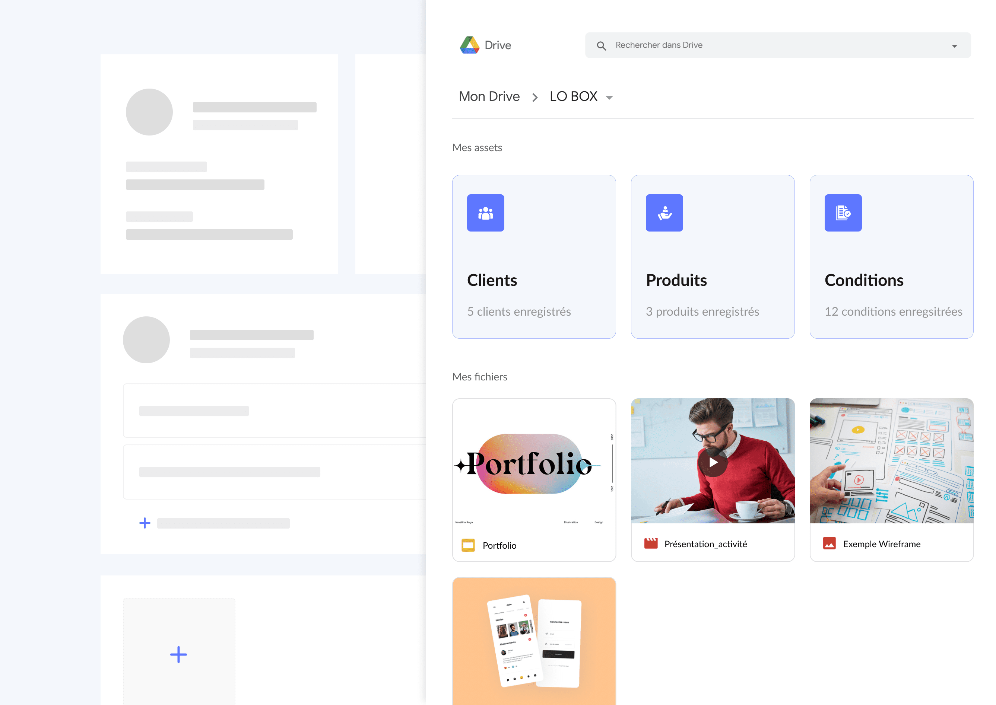Click the Mes fichiers heading
The height and width of the screenshot is (705, 996).
click(479, 377)
